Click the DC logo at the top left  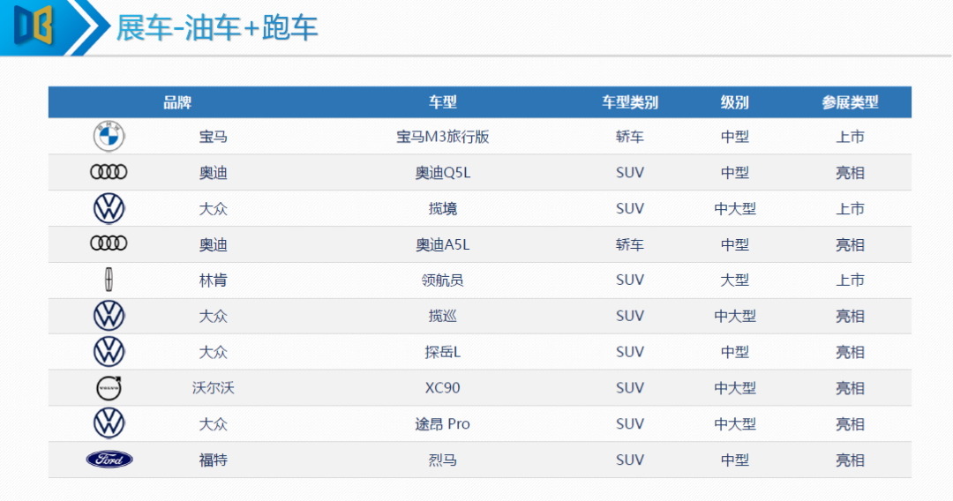(34, 26)
